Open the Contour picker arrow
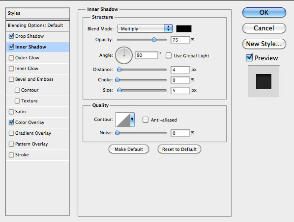This screenshot has width=294, height=222. (x=132, y=120)
